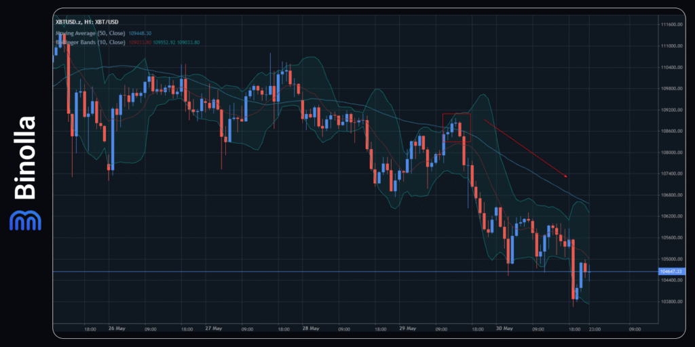
Task: Click the Moving Average value 109448.30
Action: 141,32
